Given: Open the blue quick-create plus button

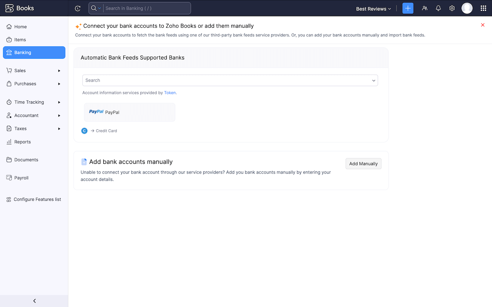Looking at the screenshot, I should (x=408, y=8).
